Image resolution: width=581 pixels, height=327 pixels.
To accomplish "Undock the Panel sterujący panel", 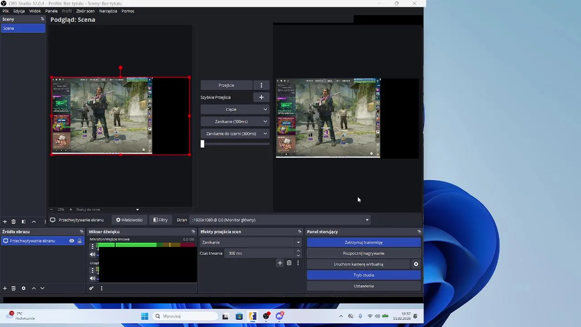I will [419, 232].
